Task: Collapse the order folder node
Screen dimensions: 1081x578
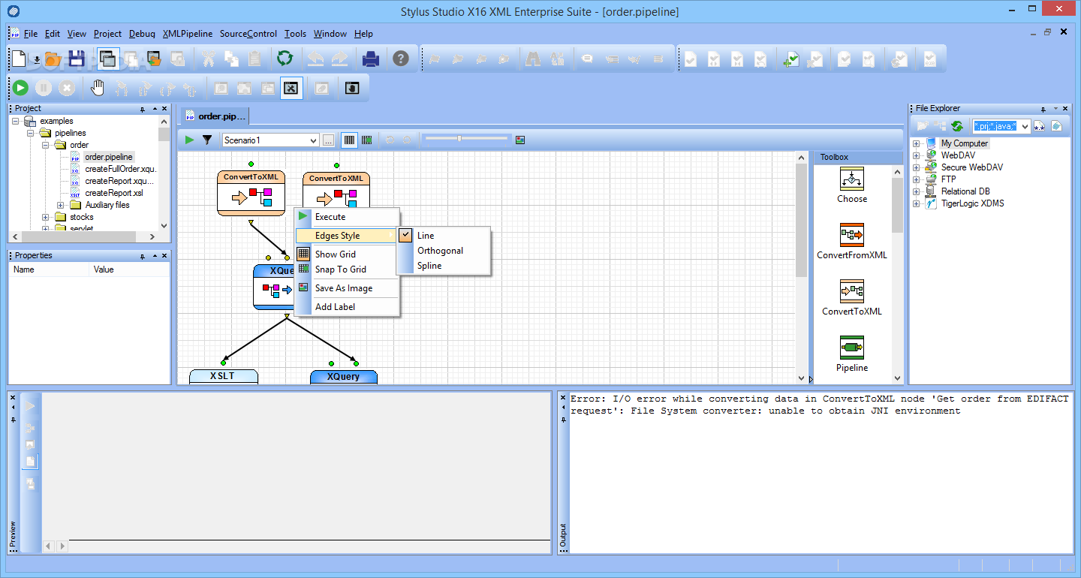Action: coord(46,145)
